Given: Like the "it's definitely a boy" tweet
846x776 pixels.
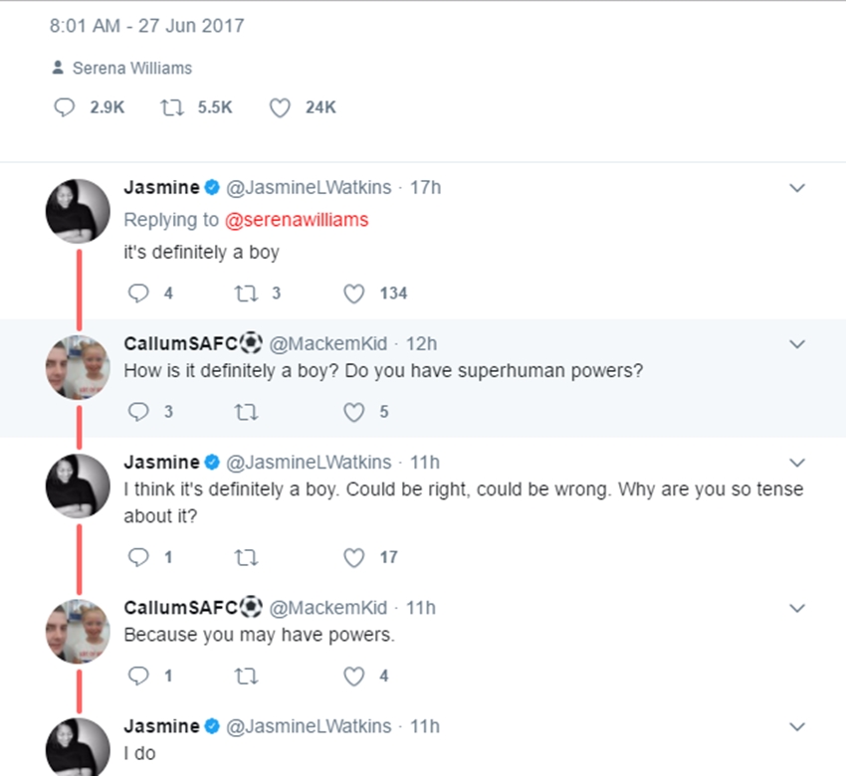Looking at the screenshot, I should (353, 293).
